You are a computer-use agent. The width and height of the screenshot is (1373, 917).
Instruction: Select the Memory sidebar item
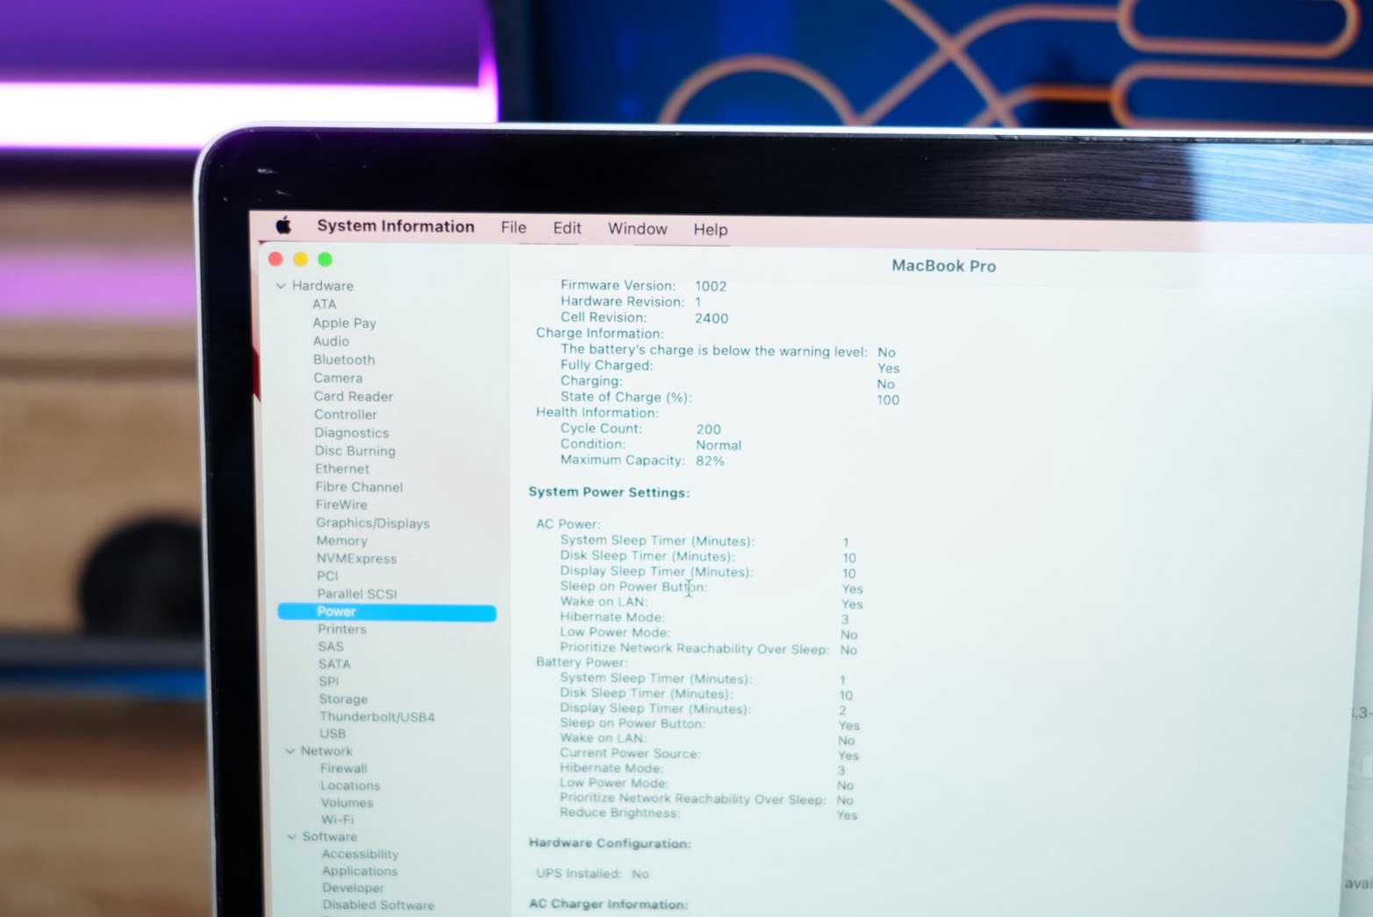click(341, 541)
